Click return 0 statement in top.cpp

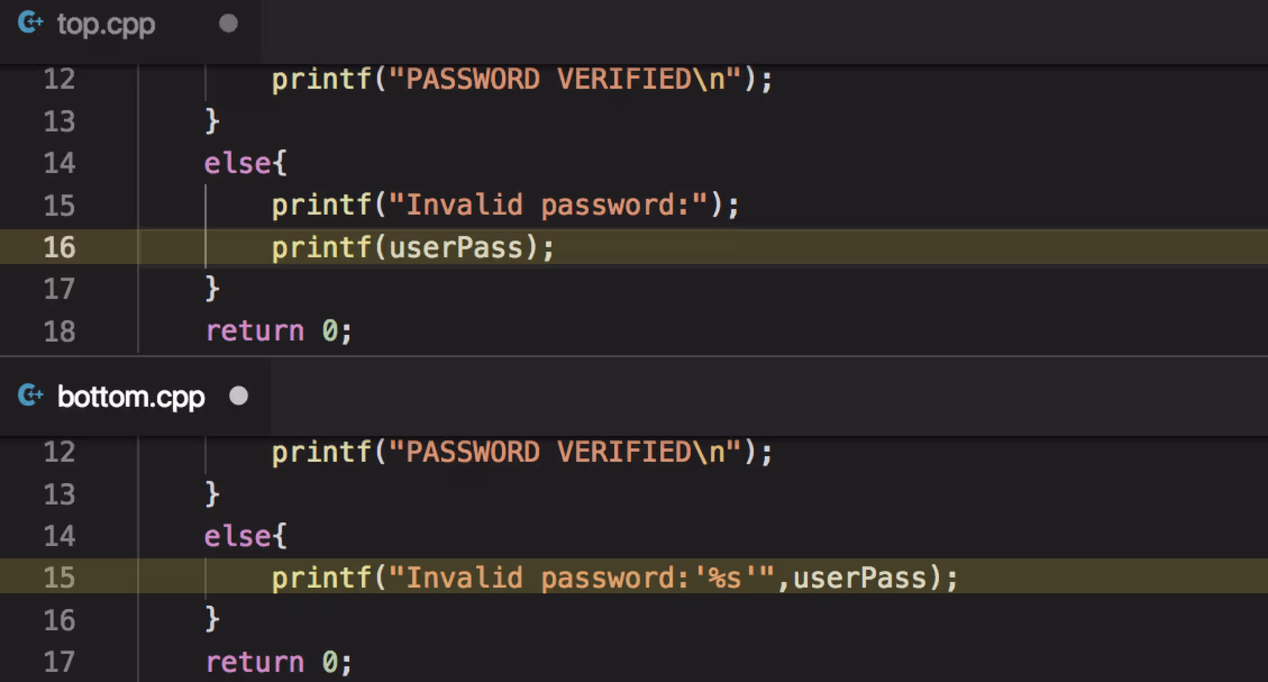pos(279,330)
